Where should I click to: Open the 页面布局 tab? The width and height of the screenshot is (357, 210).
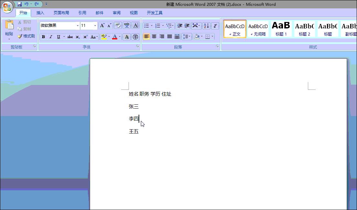(x=61, y=13)
